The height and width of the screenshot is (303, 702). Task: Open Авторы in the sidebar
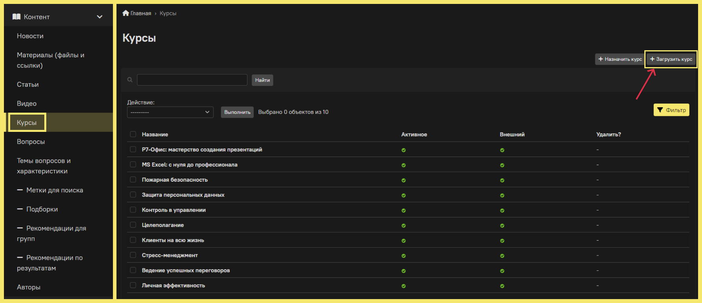[29, 287]
